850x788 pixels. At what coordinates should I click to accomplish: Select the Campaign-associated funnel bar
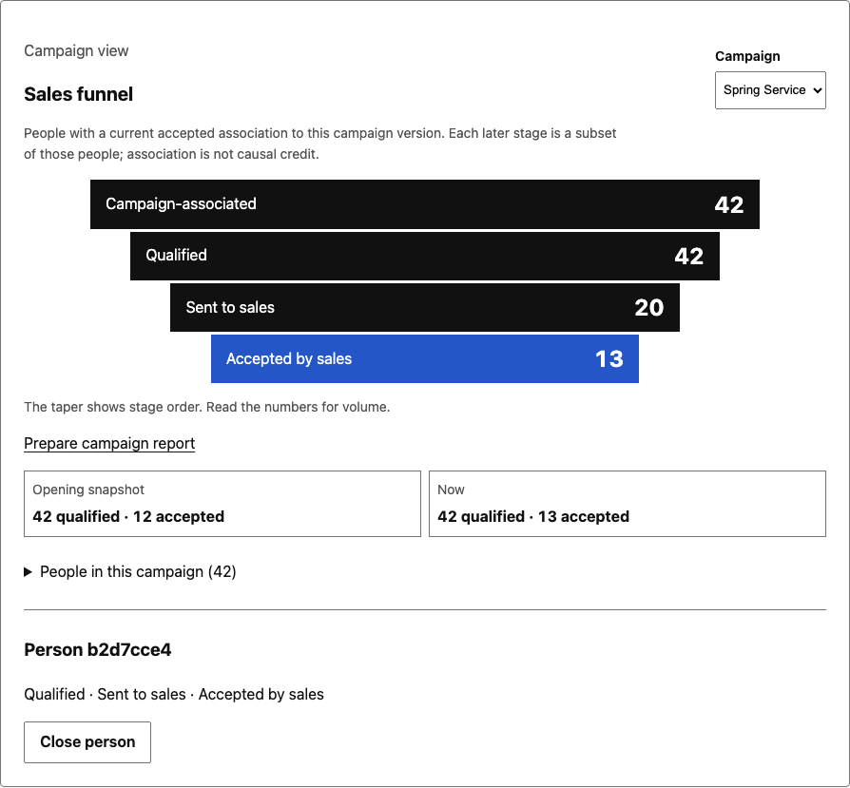click(424, 204)
